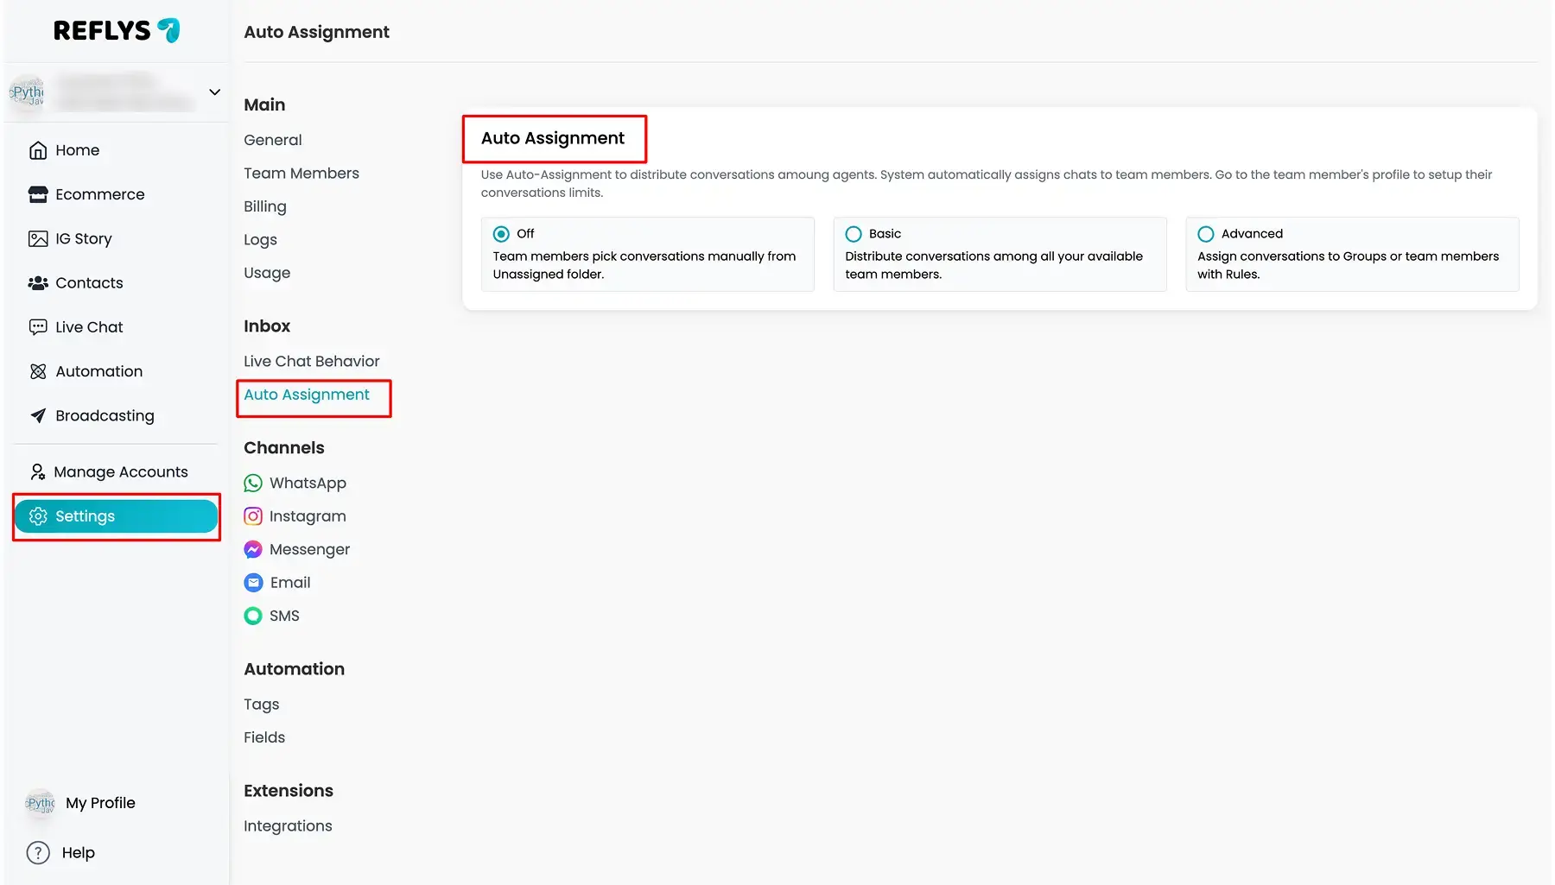Click the Automation atom icon

click(x=38, y=371)
